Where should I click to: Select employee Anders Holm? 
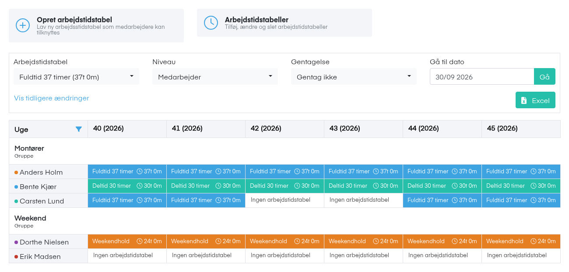(x=49, y=172)
